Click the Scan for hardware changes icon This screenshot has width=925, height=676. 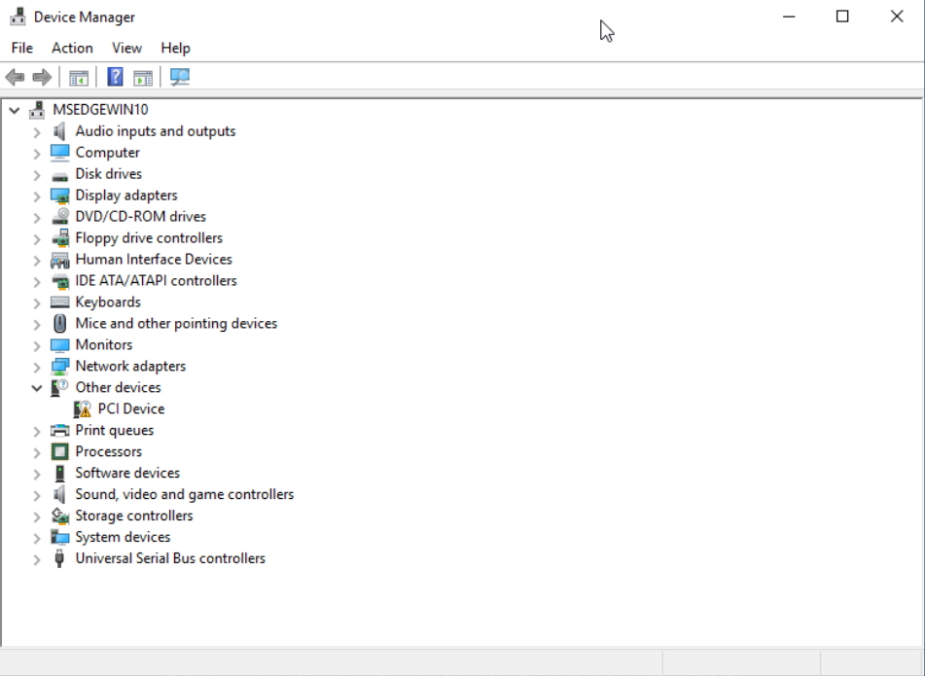[180, 78]
